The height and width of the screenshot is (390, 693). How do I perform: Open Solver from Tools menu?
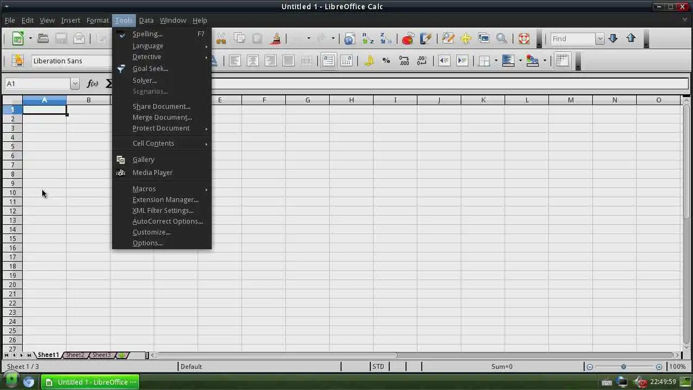161,81
